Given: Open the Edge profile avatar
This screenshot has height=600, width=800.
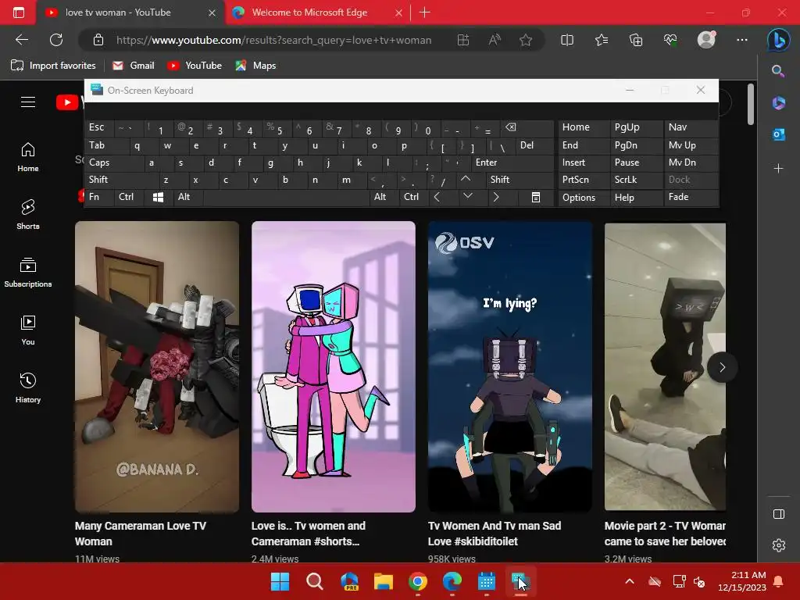Looking at the screenshot, I should click(x=706, y=40).
